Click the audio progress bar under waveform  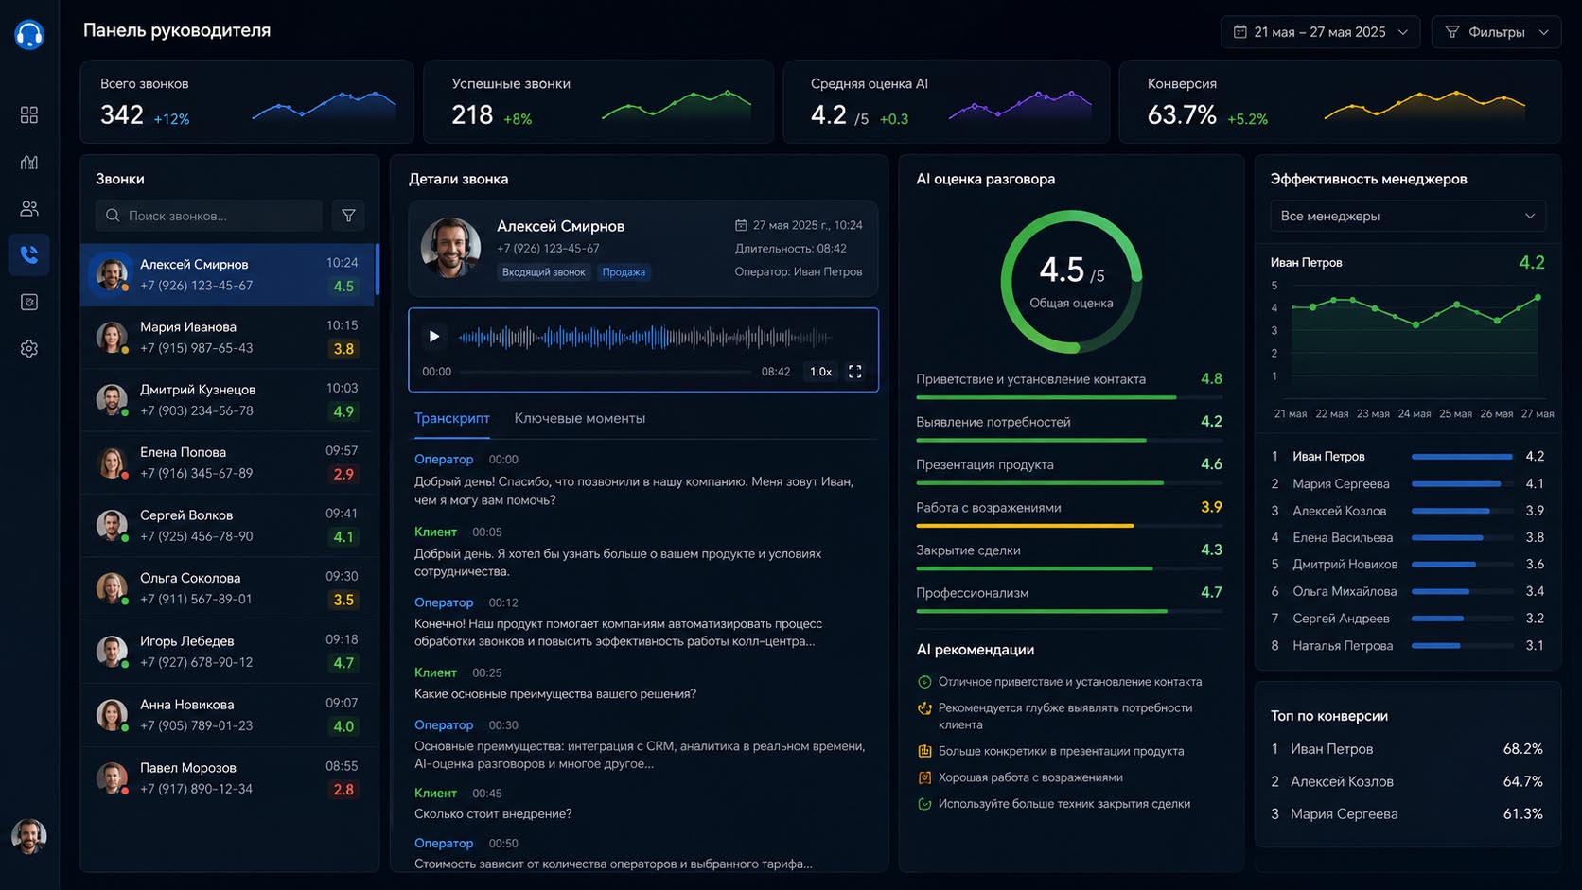pos(606,372)
